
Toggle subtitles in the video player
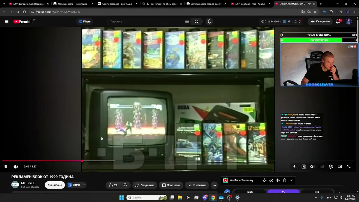[322, 167]
